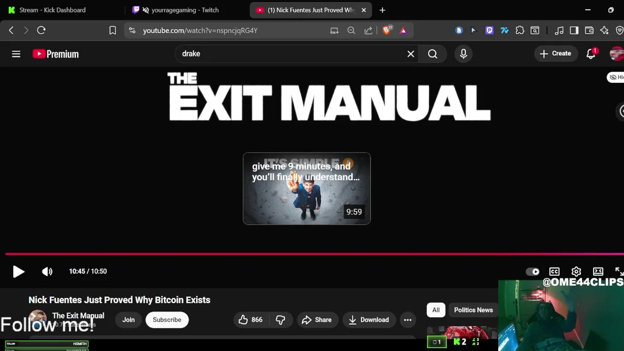Open Leo AI sparkle icon
624x351 pixels.
(604, 30)
